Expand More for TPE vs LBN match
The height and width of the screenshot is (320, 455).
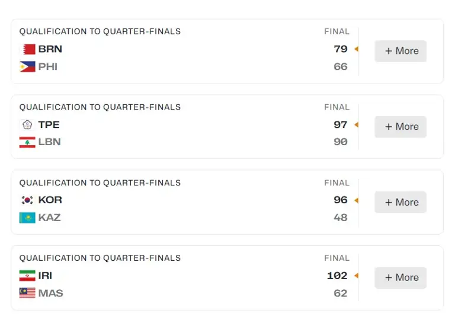click(400, 127)
